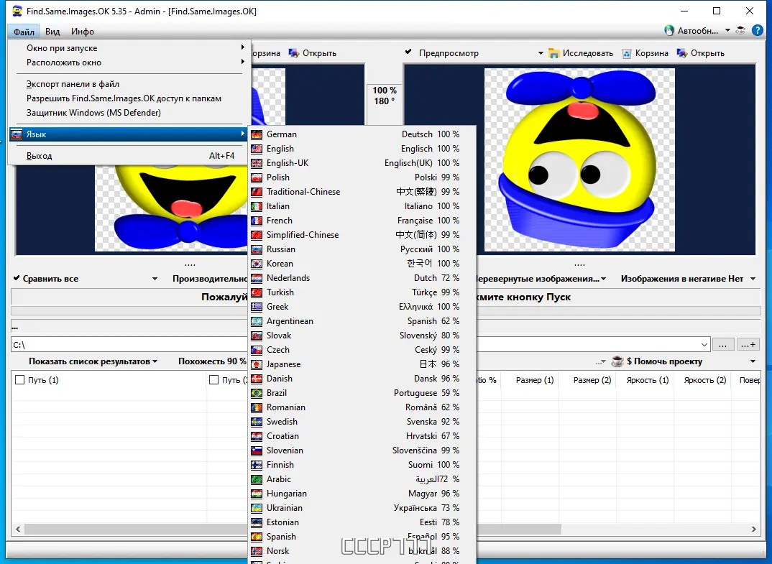Click the Производительность button
The width and height of the screenshot is (772, 564).
tap(210, 279)
